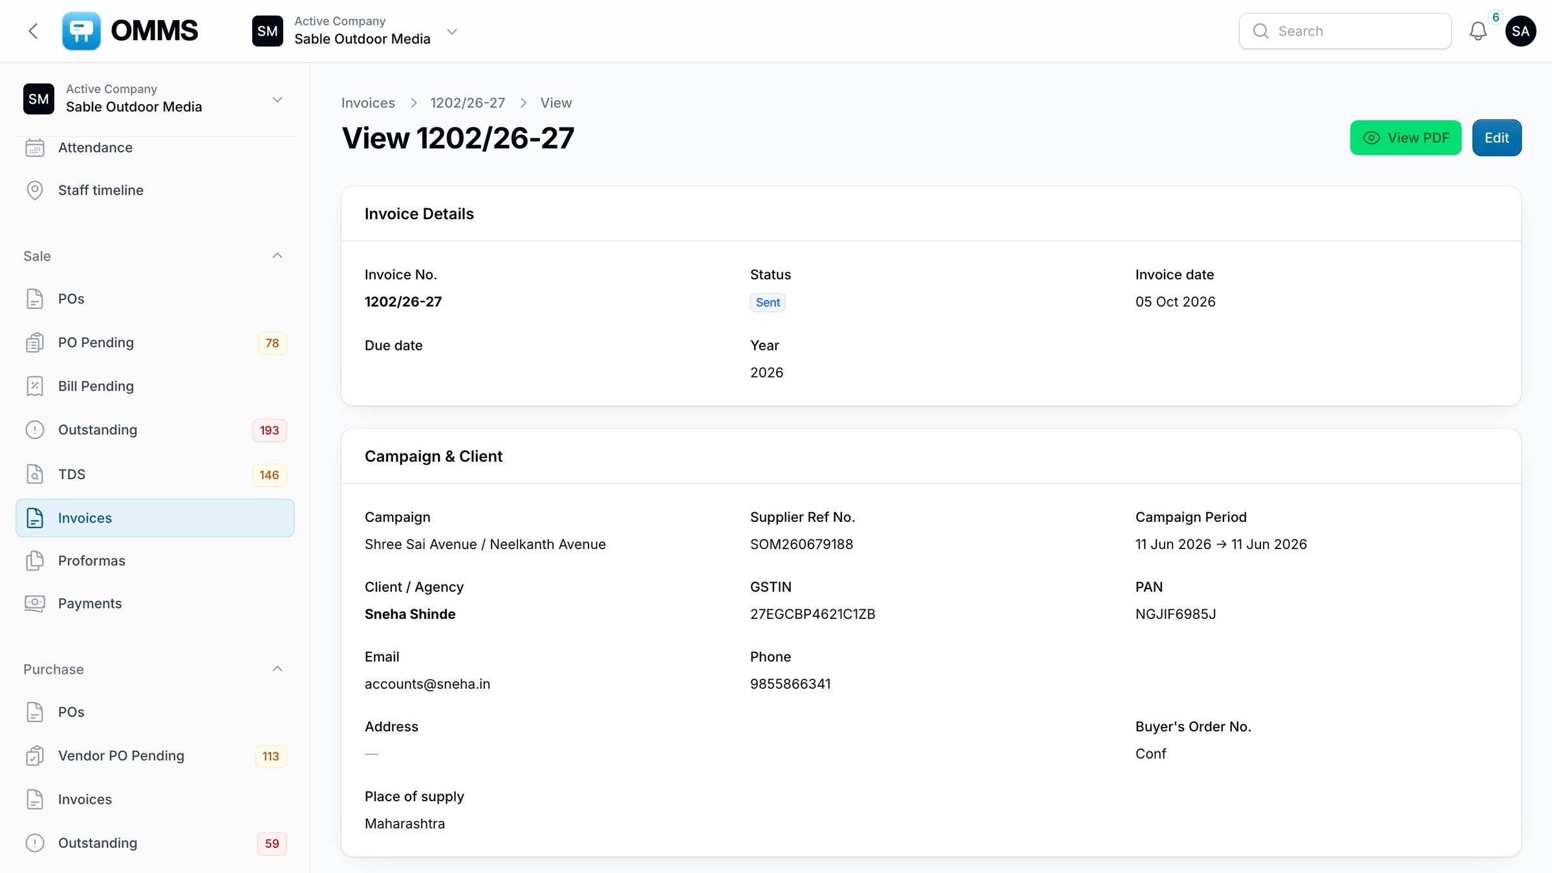Open the Payments menu item
Screen dimensions: 1552x873
point(155,603)
